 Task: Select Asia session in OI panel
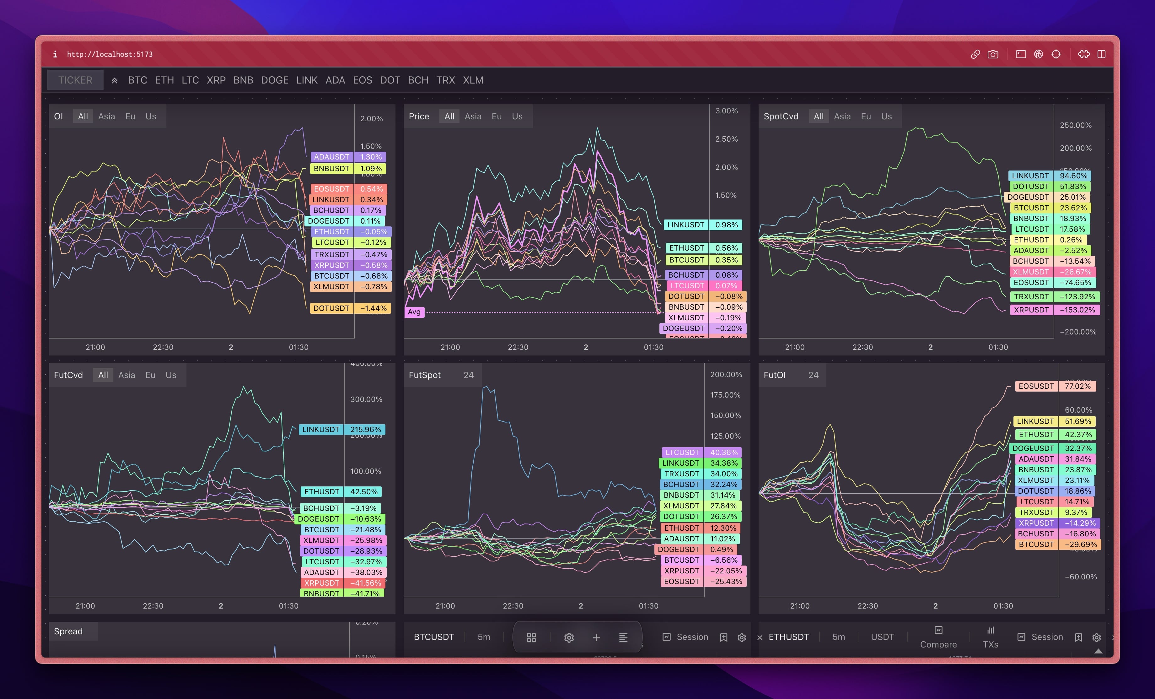pyautogui.click(x=106, y=116)
